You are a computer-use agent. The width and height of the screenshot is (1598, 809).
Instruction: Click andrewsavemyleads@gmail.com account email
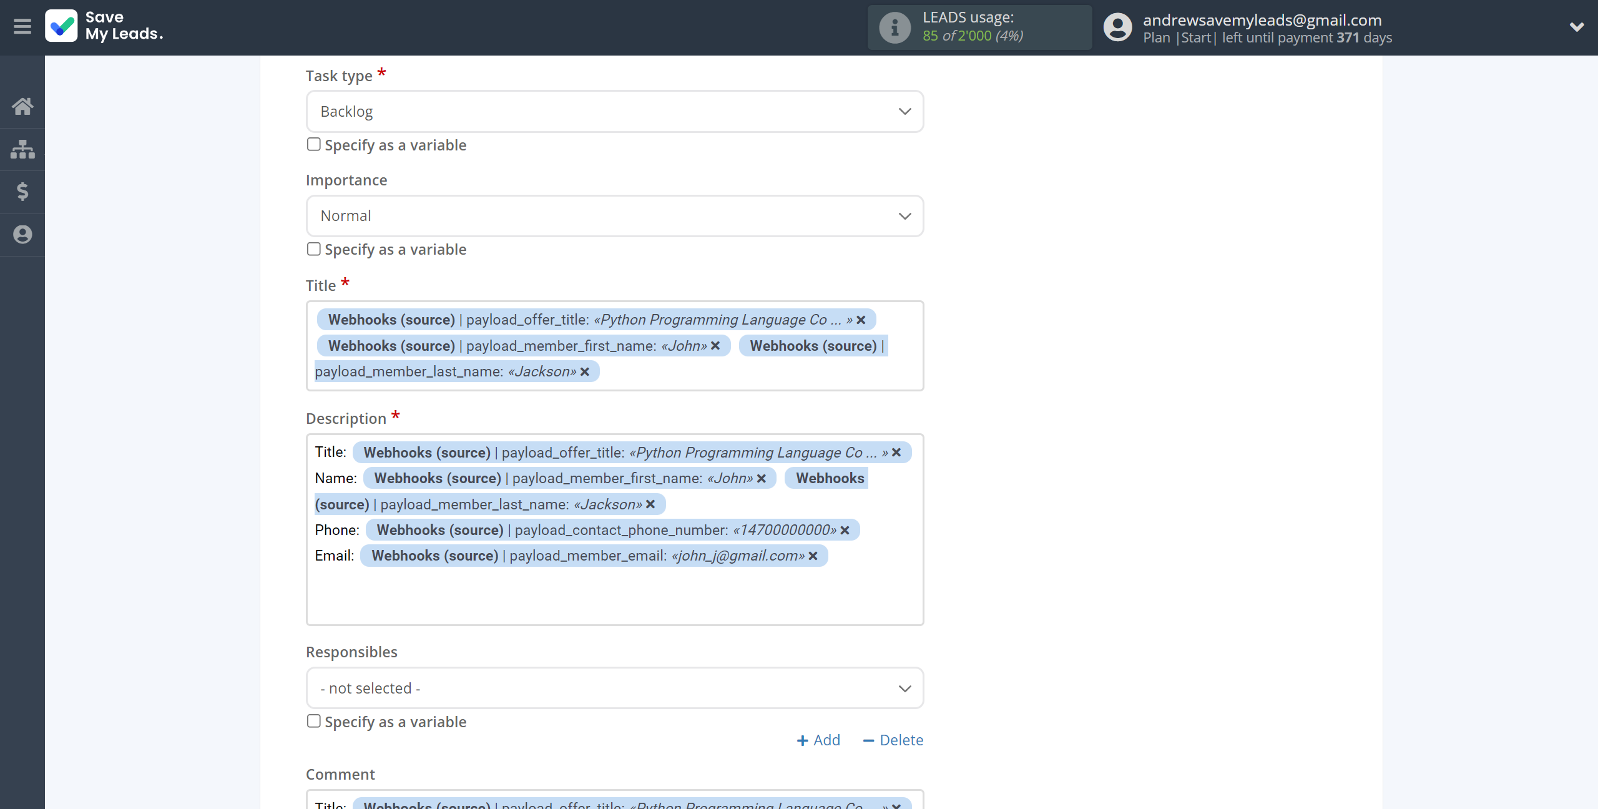click(1262, 20)
